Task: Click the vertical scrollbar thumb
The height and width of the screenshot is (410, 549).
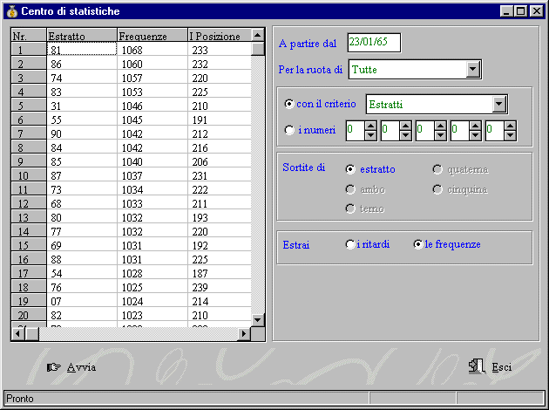Action: tap(258, 49)
